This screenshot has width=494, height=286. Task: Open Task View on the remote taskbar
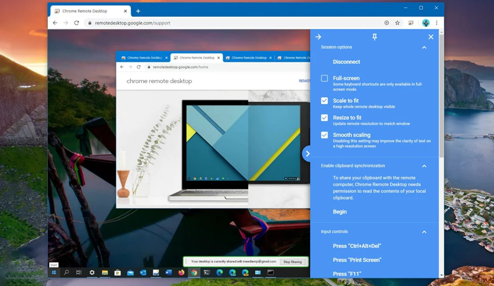click(79, 272)
